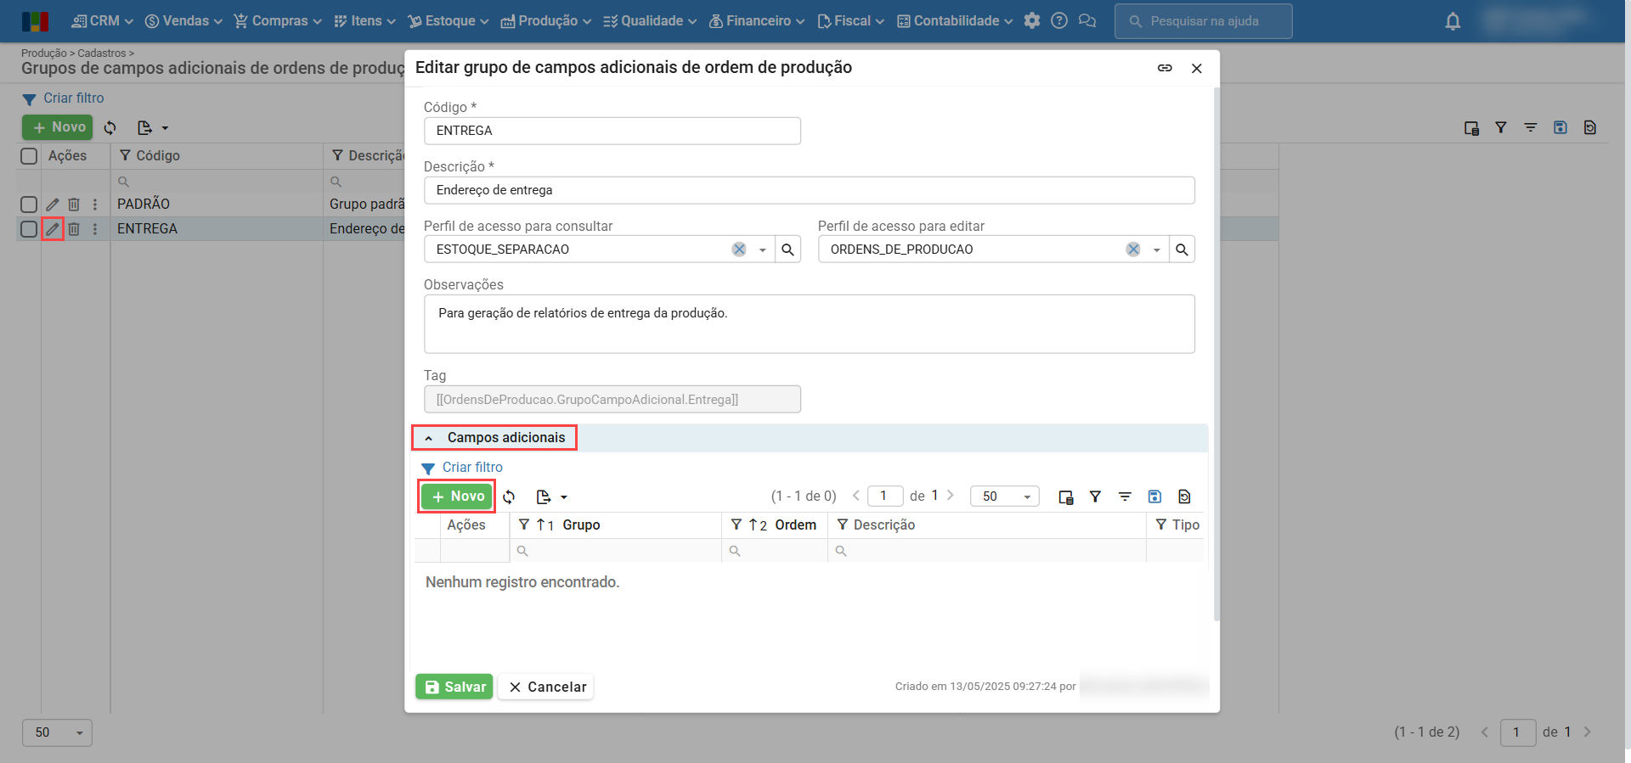Open the help question mark icon
Image resolution: width=1631 pixels, height=763 pixels.
1059,20
